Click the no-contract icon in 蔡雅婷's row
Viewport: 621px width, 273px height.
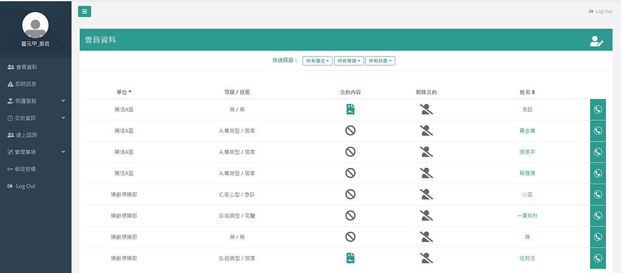[x=350, y=173]
